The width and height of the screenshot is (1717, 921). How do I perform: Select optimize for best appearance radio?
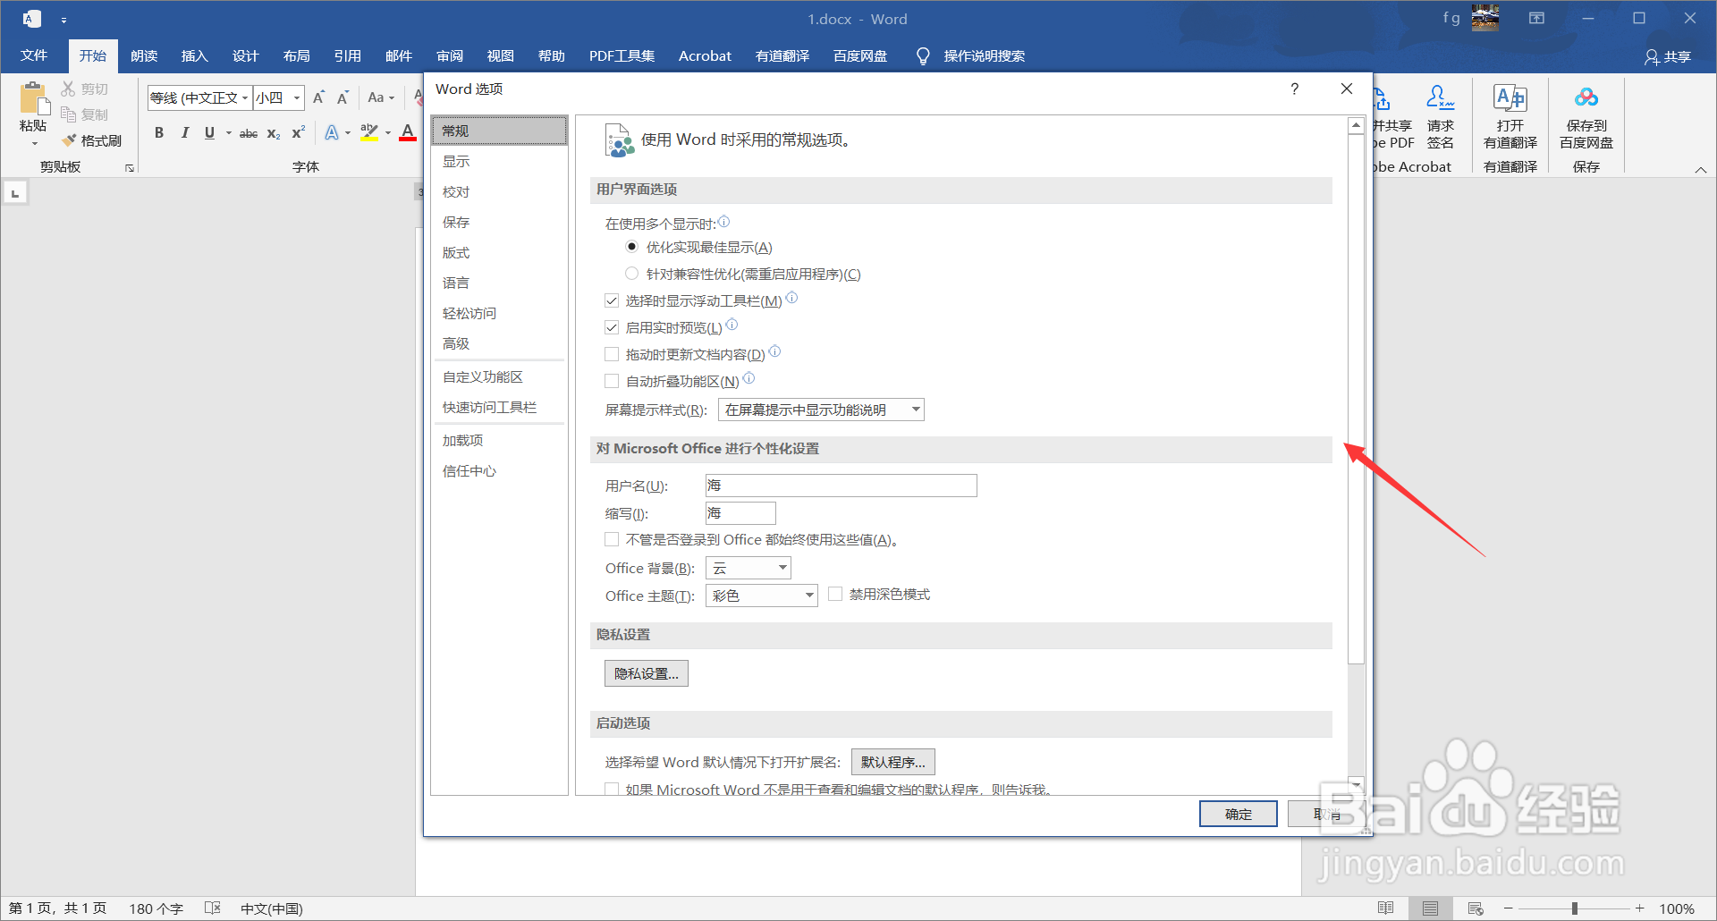tap(632, 247)
